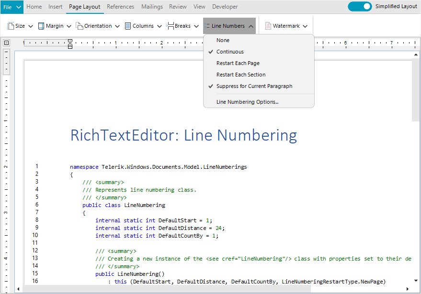Switch to the Developer tab
Viewport: 421px width, 294px height.
(225, 7)
